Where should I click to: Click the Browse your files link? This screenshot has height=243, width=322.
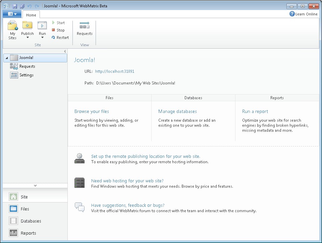92,111
